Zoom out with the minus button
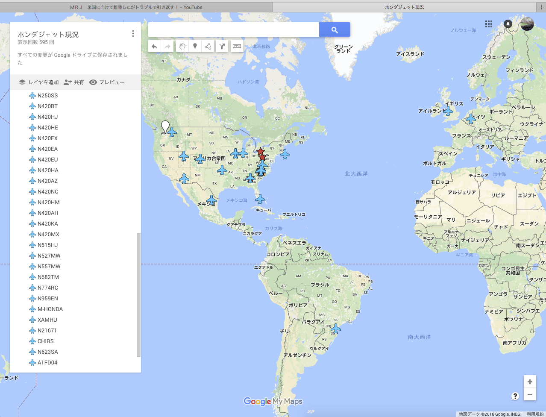 tap(530, 394)
